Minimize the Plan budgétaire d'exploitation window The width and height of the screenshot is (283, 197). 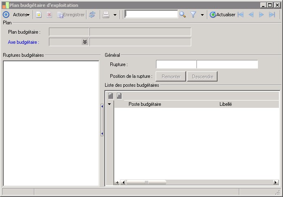263,5
